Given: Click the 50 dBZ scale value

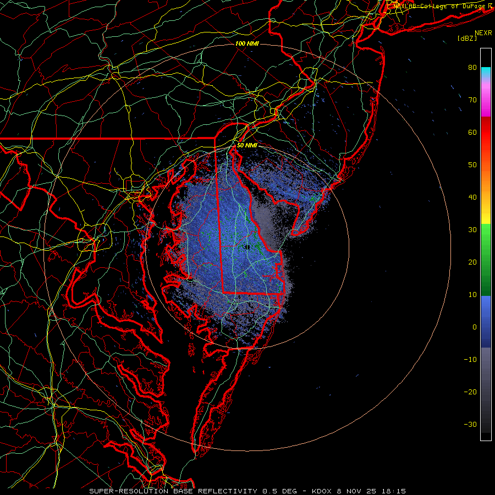Looking at the screenshot, I should [472, 165].
